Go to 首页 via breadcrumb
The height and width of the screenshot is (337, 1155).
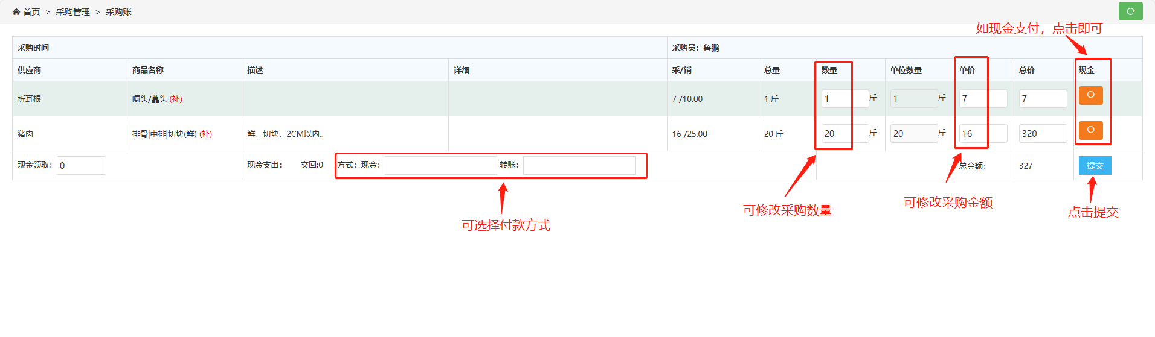pos(31,12)
